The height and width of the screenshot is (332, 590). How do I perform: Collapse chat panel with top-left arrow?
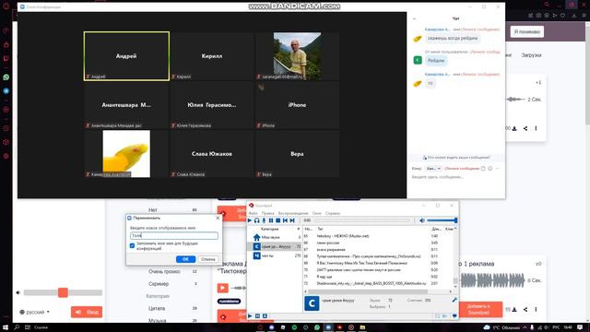414,18
